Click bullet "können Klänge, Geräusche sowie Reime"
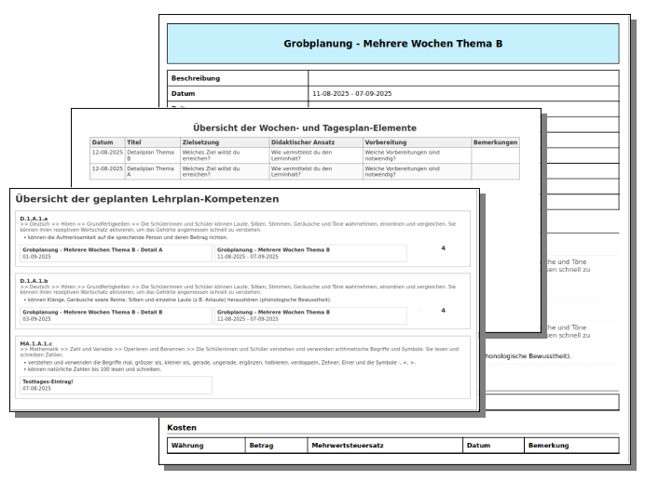 (x=179, y=300)
